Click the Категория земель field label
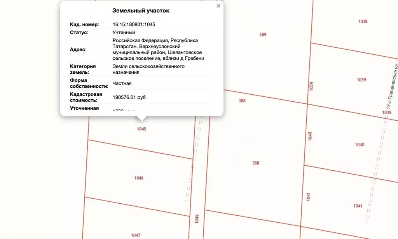The width and height of the screenshot is (398, 239). [82, 69]
